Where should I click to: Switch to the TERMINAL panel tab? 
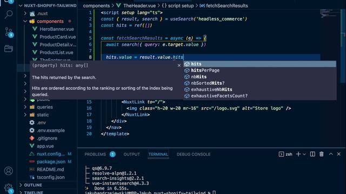(158, 155)
